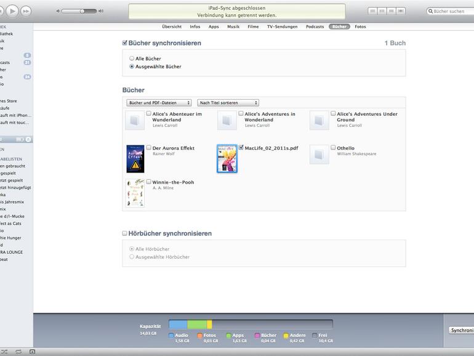Click the search magnifier icon

click(430, 11)
